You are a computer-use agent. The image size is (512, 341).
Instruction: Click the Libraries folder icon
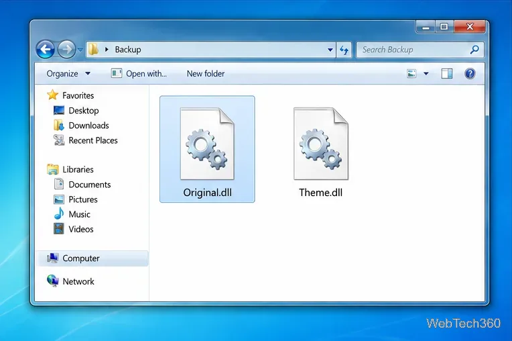tap(52, 169)
